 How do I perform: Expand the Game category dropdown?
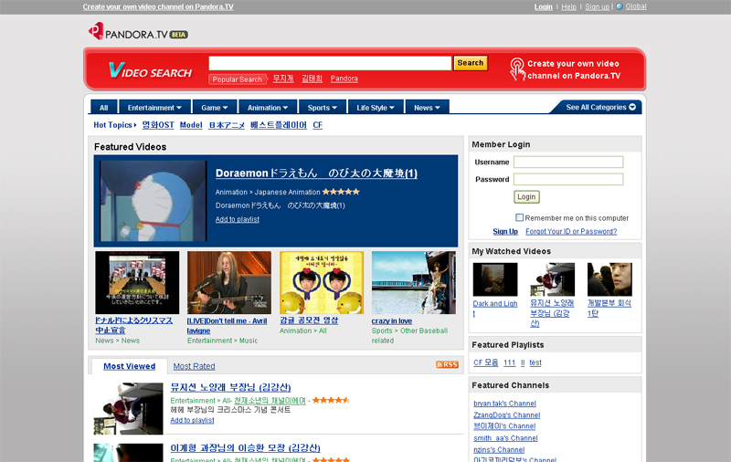point(215,108)
